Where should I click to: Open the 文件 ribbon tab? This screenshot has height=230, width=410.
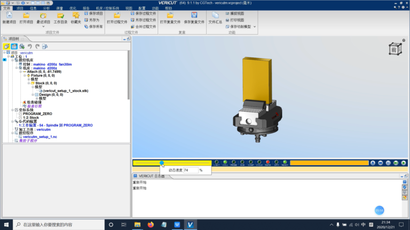(6, 9)
